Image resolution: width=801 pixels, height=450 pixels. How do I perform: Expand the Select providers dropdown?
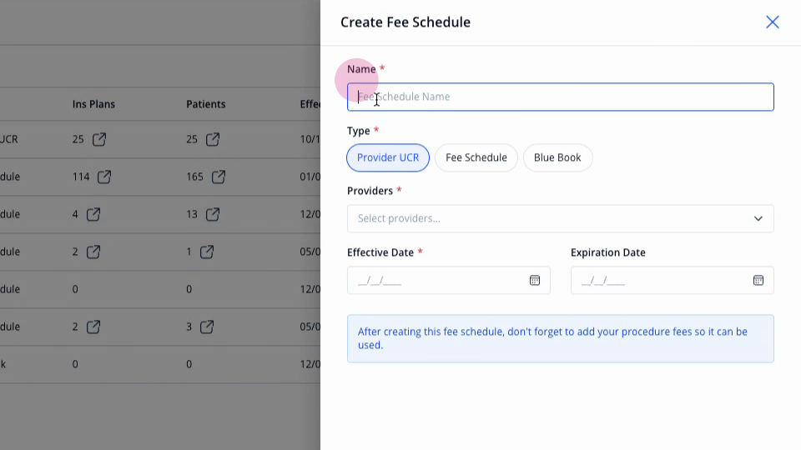click(561, 218)
